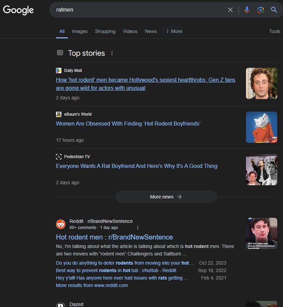Switch to the Shopping tab

pyautogui.click(x=105, y=31)
